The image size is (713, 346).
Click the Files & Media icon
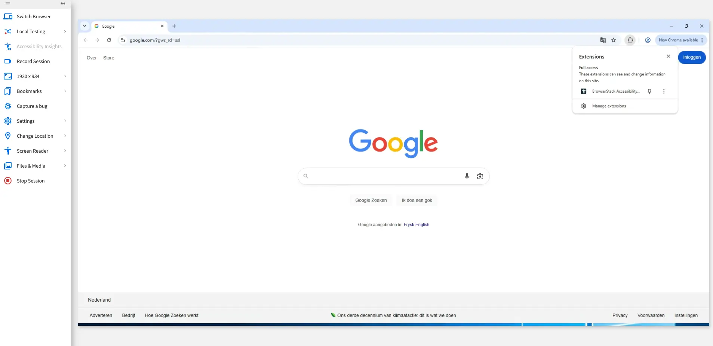point(8,166)
